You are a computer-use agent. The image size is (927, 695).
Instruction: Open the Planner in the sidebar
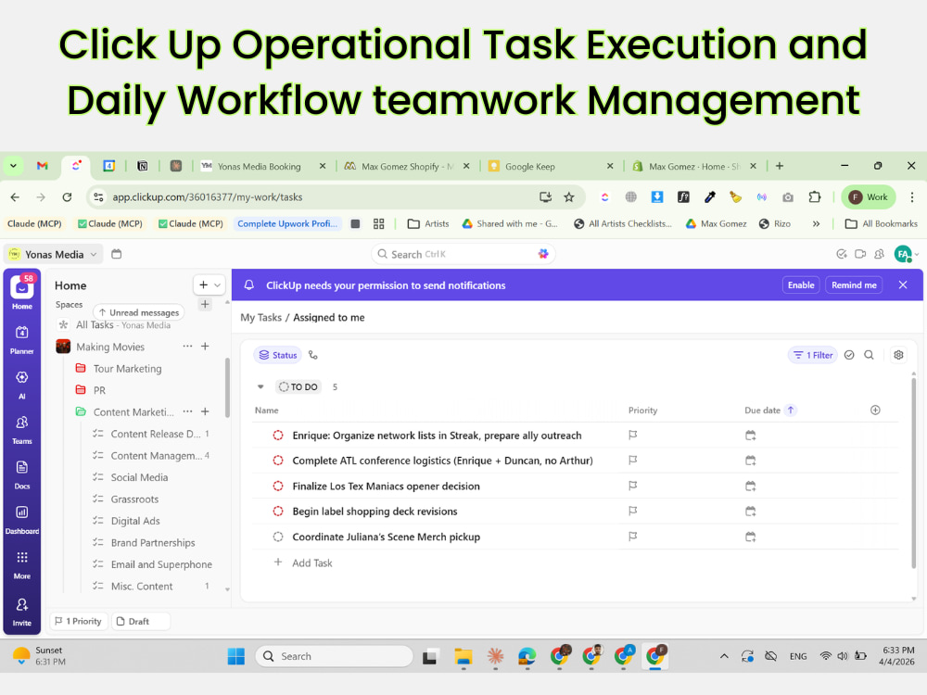pos(22,333)
